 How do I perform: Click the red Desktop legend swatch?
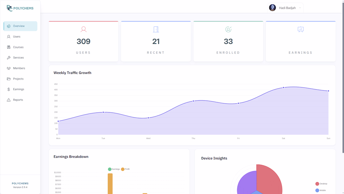317,184
